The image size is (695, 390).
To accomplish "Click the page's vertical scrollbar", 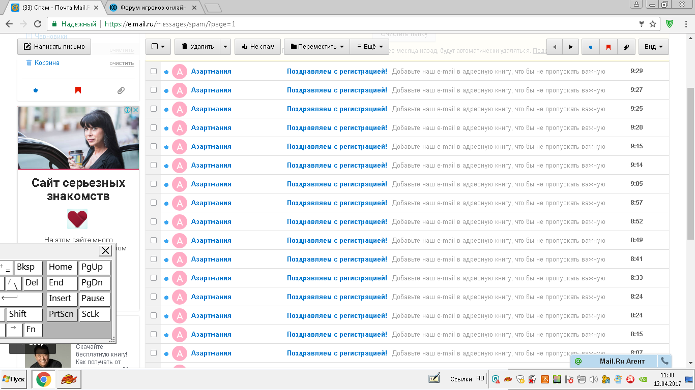I will pyautogui.click(x=690, y=162).
